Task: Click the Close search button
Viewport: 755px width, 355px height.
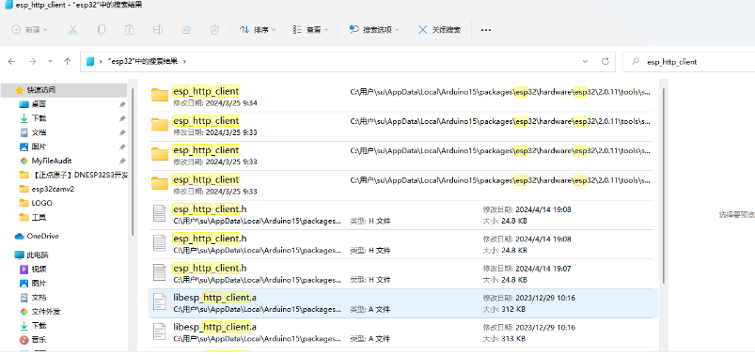Action: (439, 30)
